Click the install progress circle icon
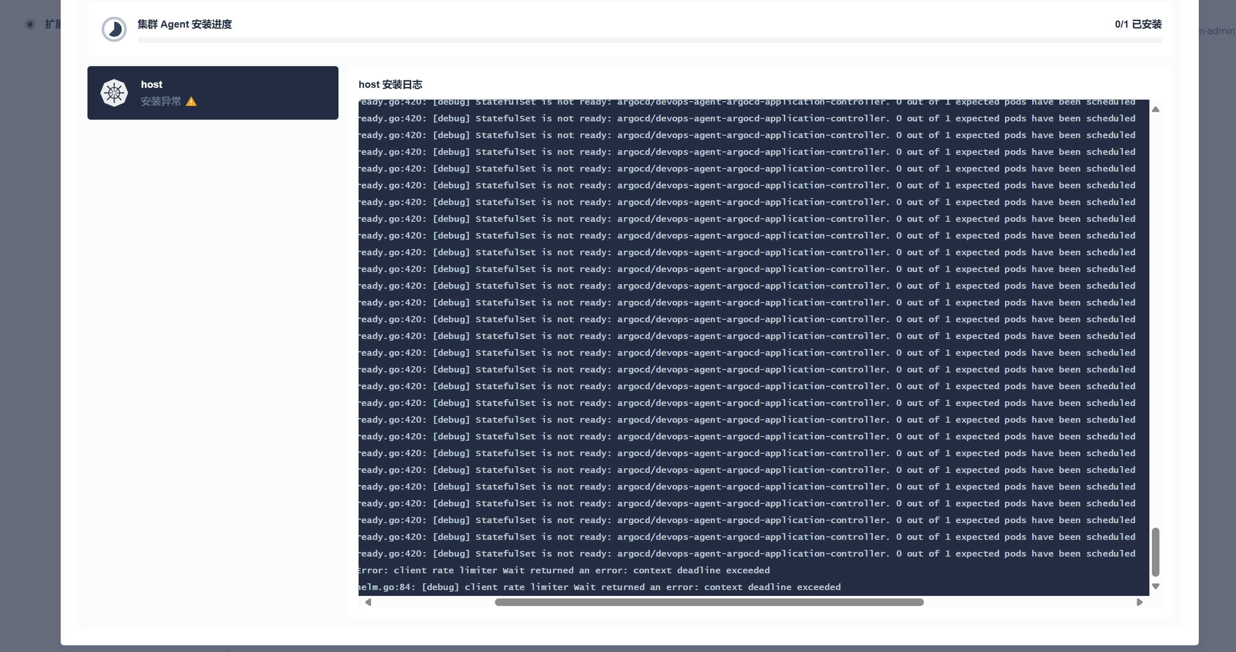 click(114, 29)
